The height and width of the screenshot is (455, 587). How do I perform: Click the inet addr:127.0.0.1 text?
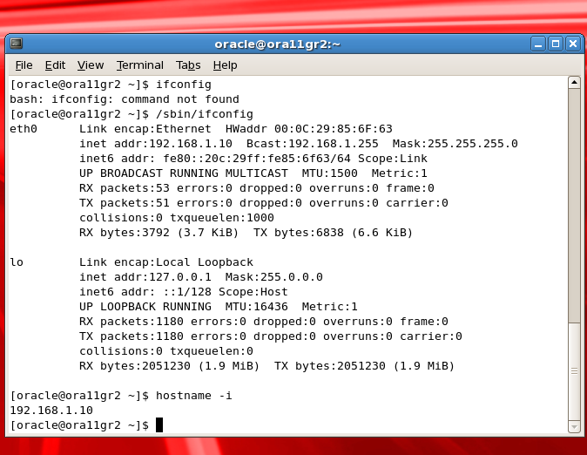click(x=145, y=277)
